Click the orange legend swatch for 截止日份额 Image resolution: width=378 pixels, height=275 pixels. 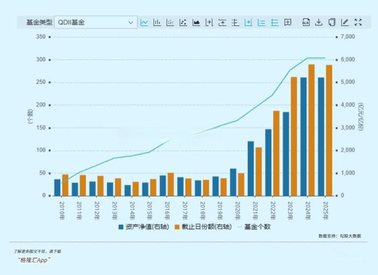pos(177,227)
